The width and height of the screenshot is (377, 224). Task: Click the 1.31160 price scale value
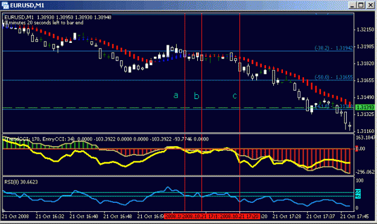pos(366,131)
